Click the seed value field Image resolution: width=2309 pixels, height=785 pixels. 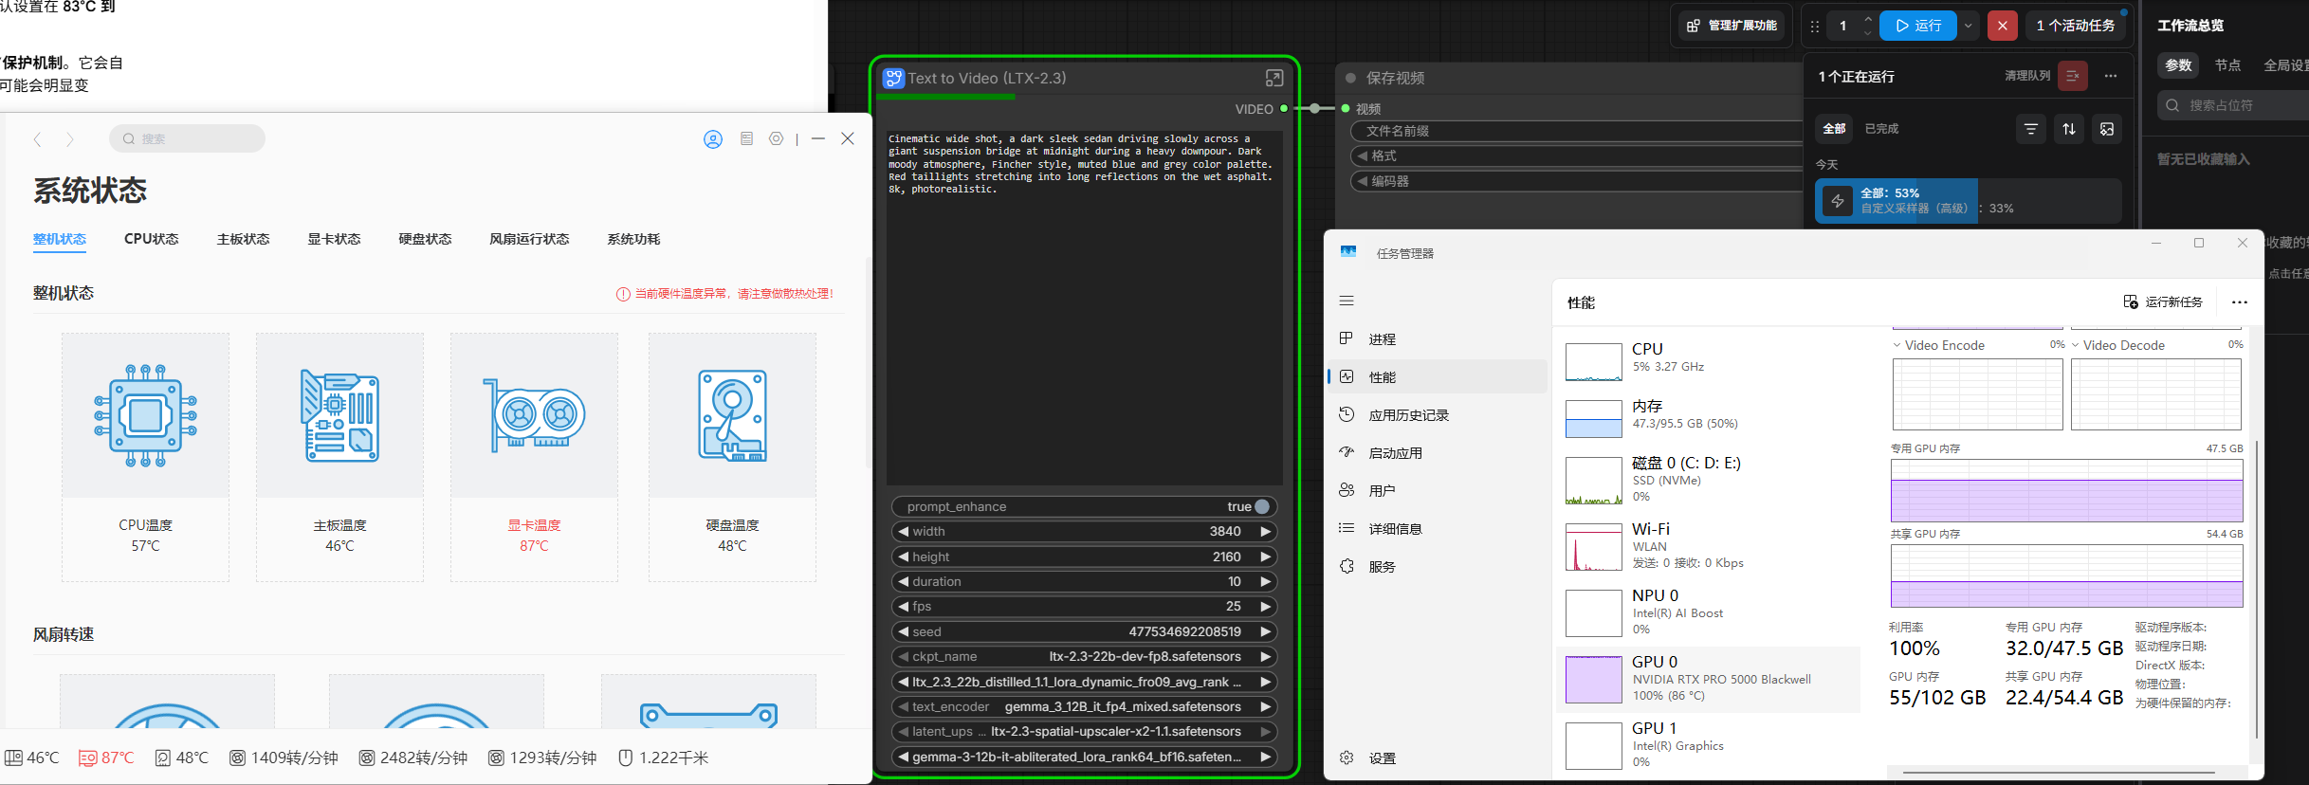1084,631
